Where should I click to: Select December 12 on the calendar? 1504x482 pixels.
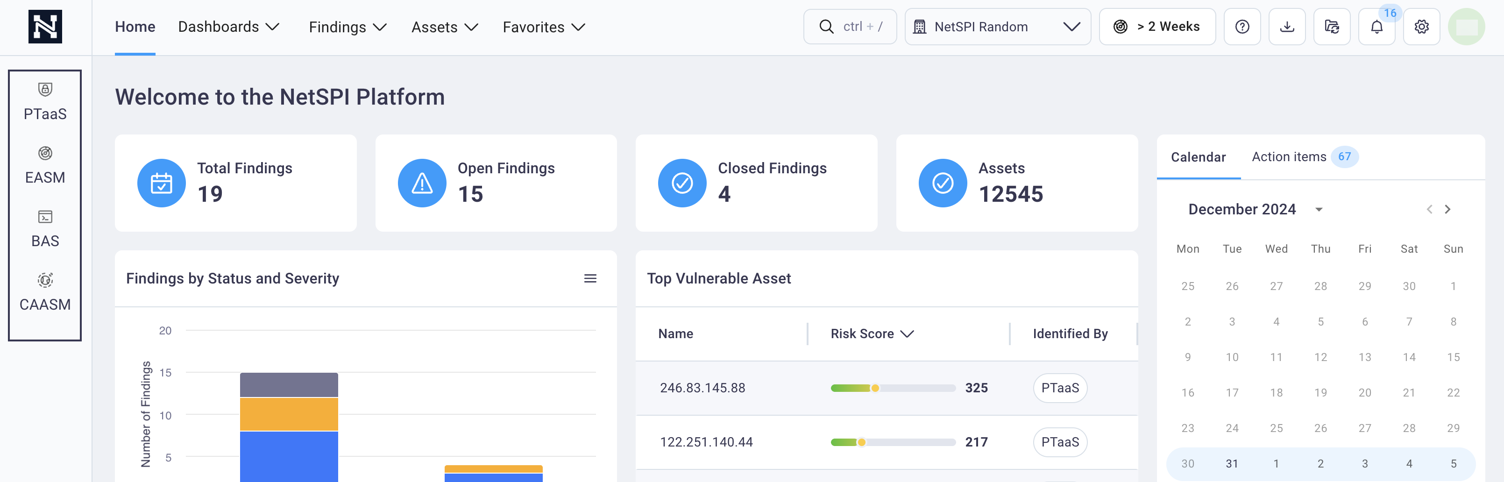pos(1320,357)
